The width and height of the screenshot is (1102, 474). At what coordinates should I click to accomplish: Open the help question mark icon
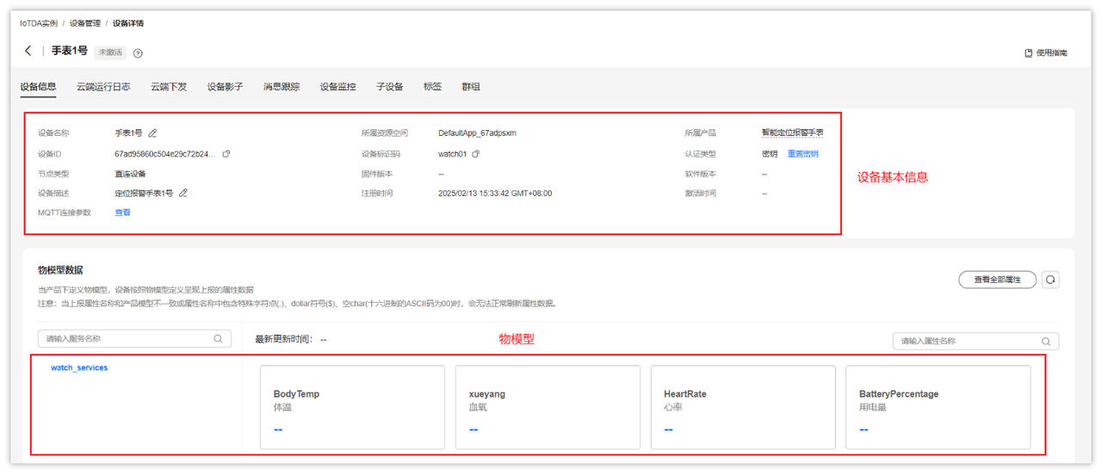pyautogui.click(x=138, y=53)
